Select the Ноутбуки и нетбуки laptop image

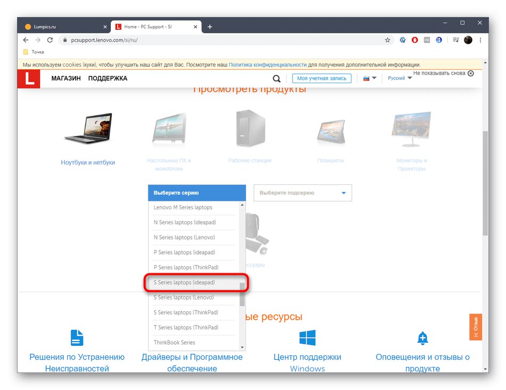coord(89,128)
